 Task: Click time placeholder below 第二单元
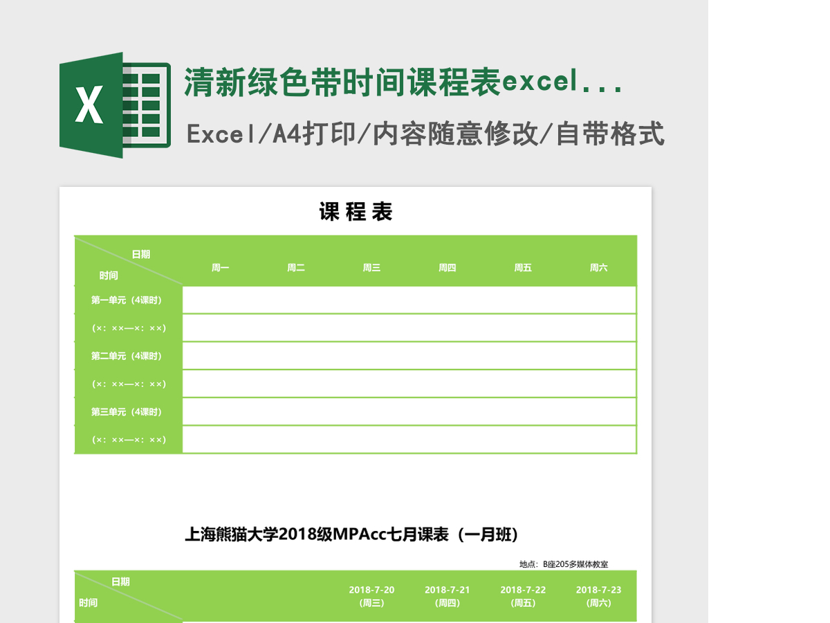pos(129,384)
